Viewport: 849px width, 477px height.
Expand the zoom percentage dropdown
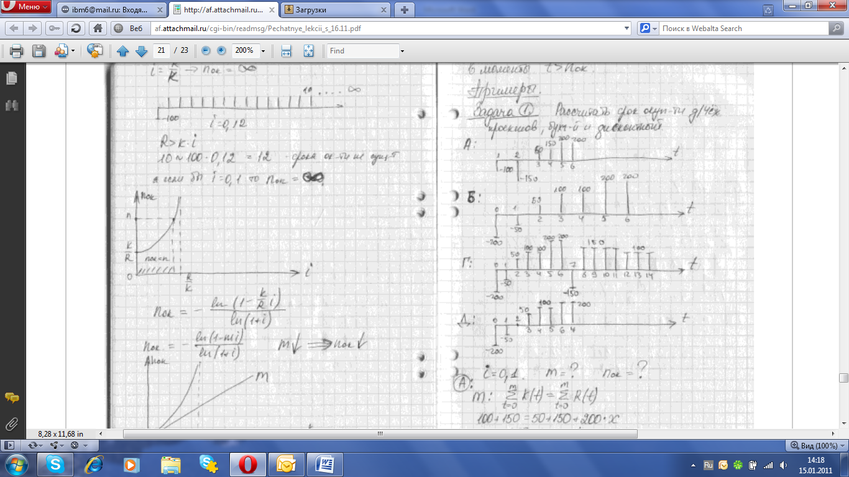pos(264,51)
